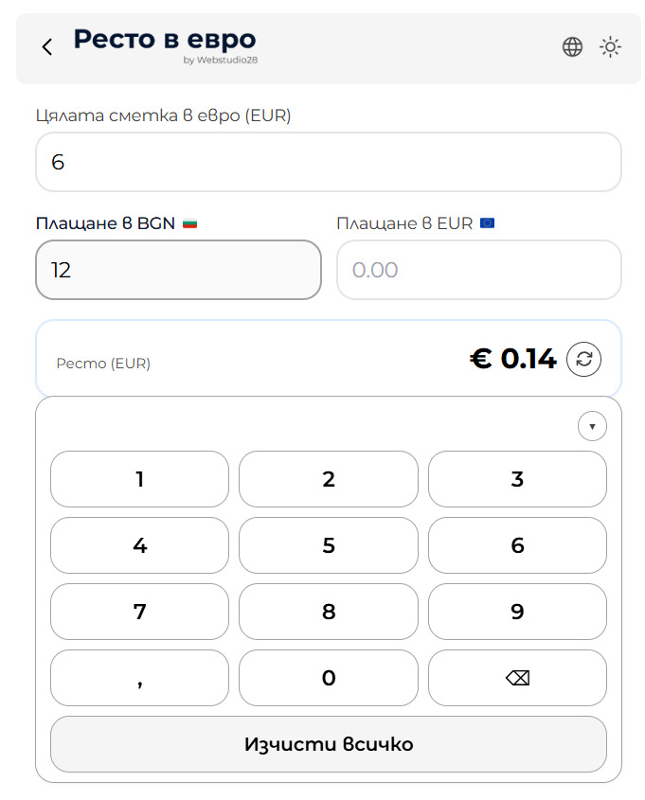This screenshot has height=800, width=645.
Task: Toggle light/dark theme sun icon
Action: [x=611, y=46]
